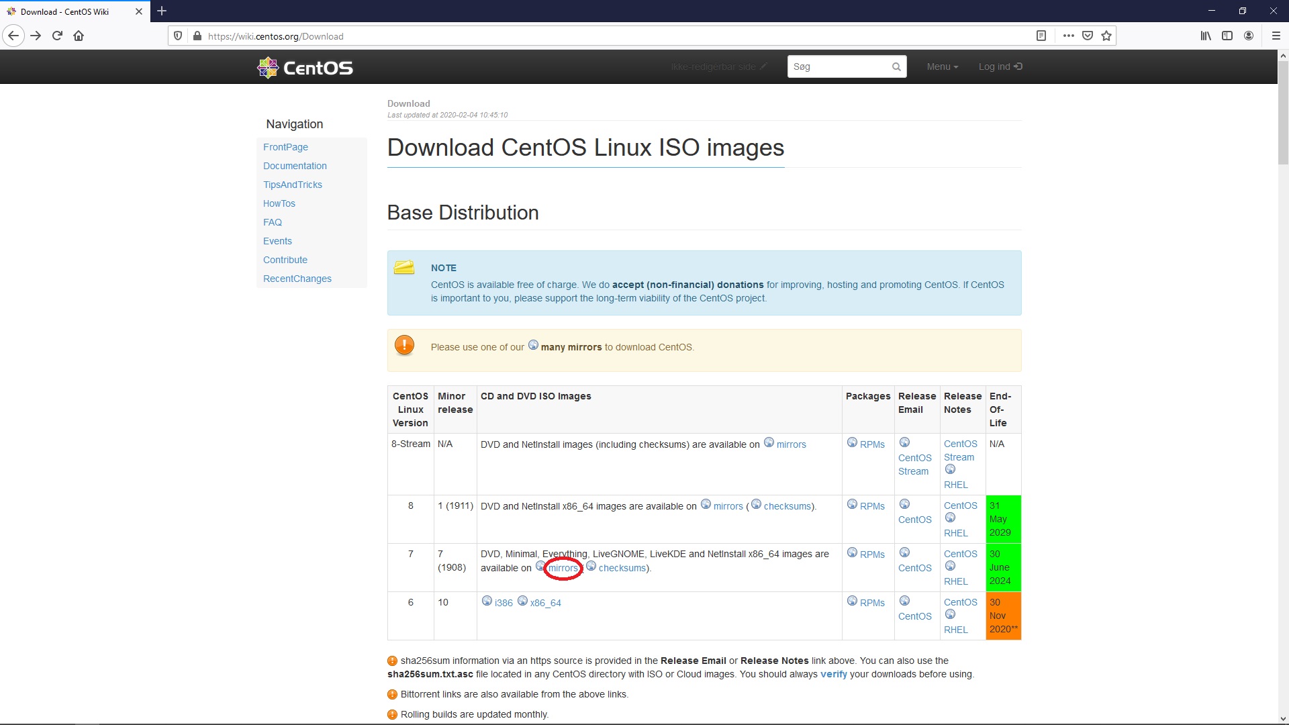Click the search magnifier icon

tap(896, 66)
